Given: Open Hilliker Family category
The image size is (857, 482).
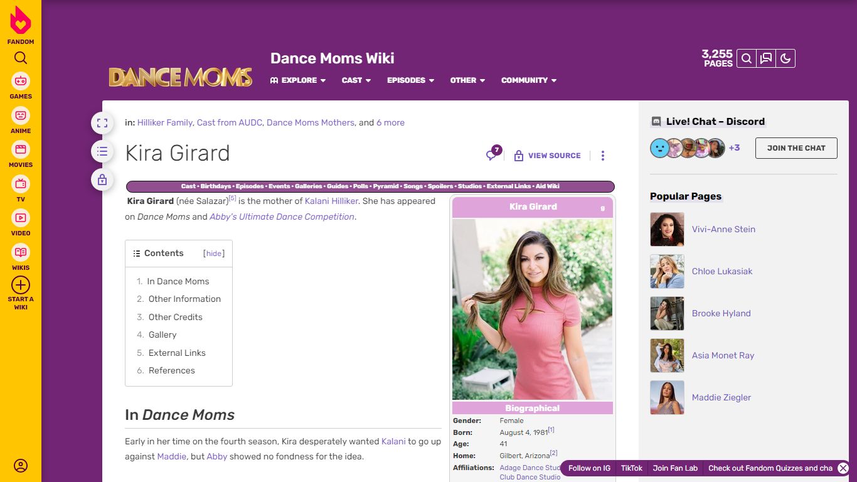Looking at the screenshot, I should pos(165,123).
